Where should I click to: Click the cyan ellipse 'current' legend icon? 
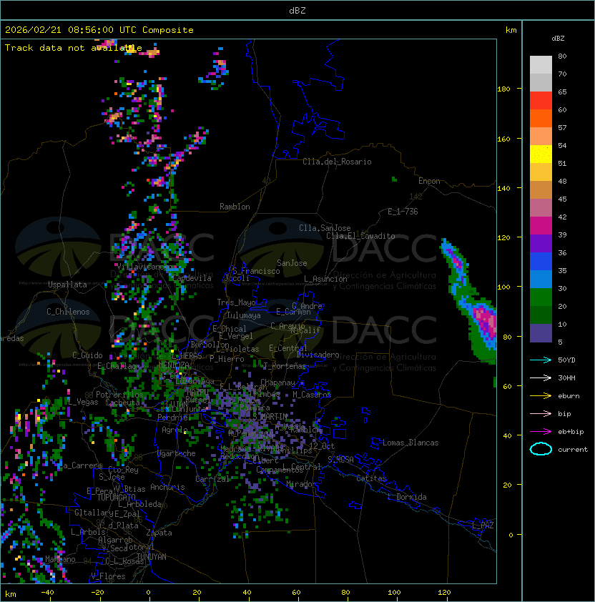point(541,449)
